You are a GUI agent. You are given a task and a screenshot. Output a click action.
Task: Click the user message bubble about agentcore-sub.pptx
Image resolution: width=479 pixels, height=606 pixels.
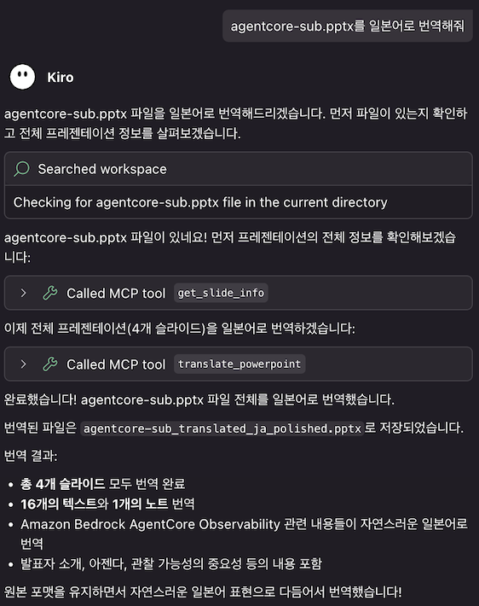[348, 26]
